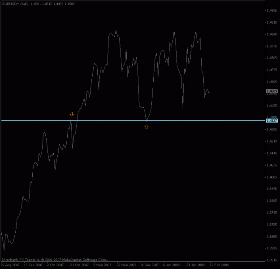Image resolution: width=280 pixels, height=269 pixels.
Task: Click the 1.3935 price scale value
Action: click(272, 189)
